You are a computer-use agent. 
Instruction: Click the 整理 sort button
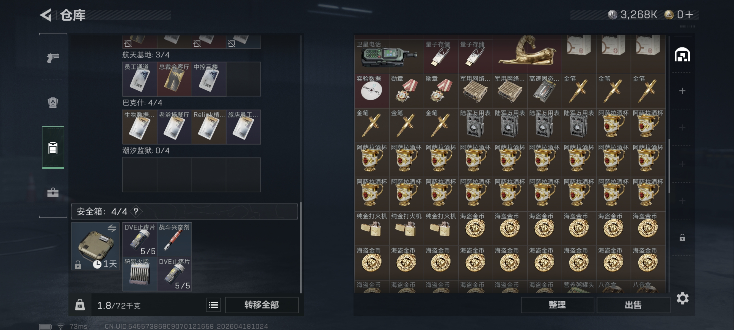[x=557, y=305]
